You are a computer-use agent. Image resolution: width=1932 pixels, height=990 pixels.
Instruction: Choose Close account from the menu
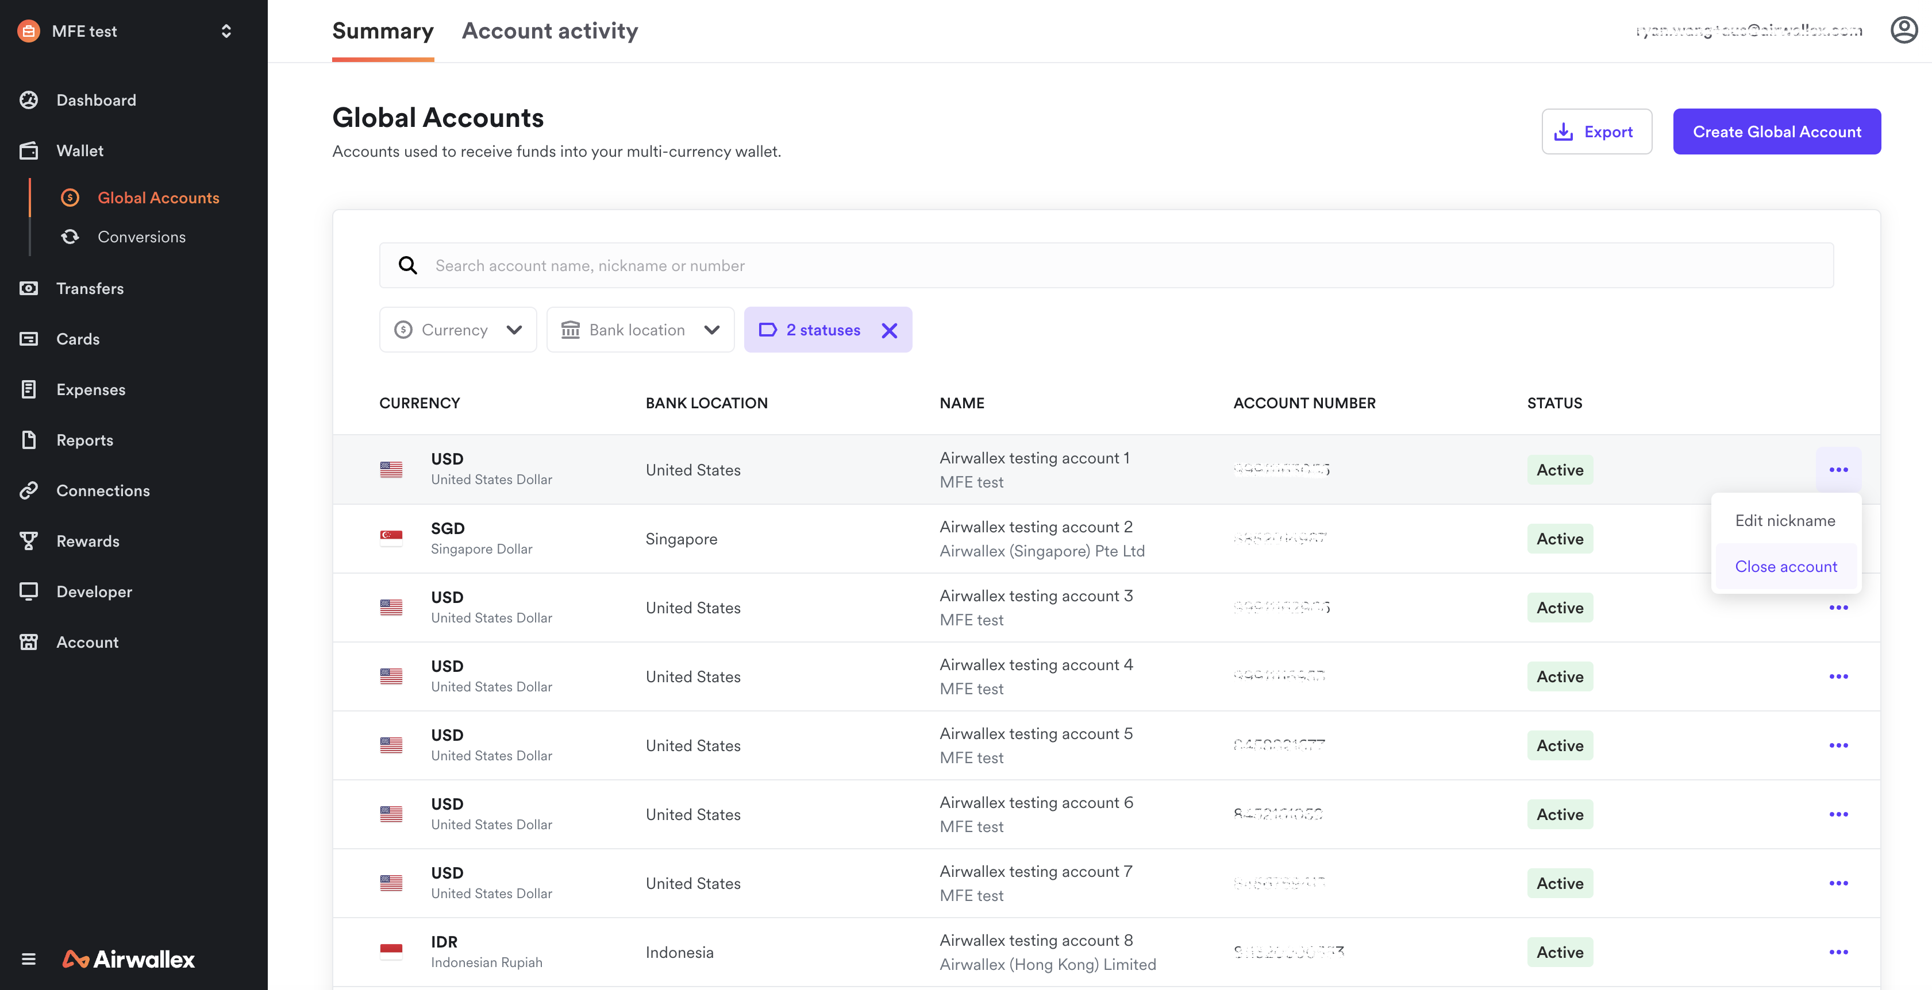[x=1786, y=567]
